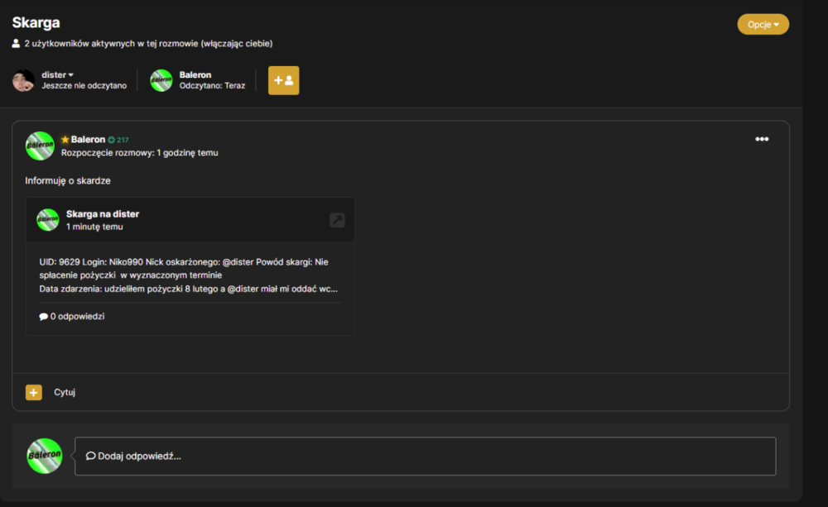
Task: Click the green reputation badge 217
Action: click(118, 140)
